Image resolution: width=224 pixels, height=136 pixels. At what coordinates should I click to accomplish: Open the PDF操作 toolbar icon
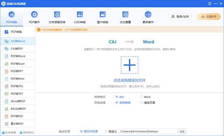point(34,15)
